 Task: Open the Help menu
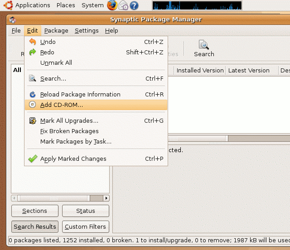point(111,30)
